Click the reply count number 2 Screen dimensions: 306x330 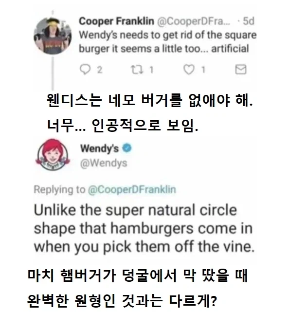pos(99,70)
